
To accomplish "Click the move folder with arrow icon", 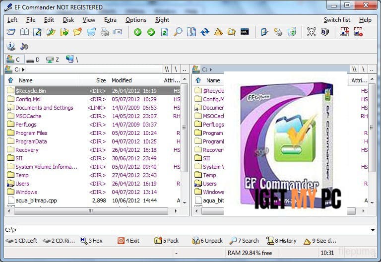I will point(64,32).
